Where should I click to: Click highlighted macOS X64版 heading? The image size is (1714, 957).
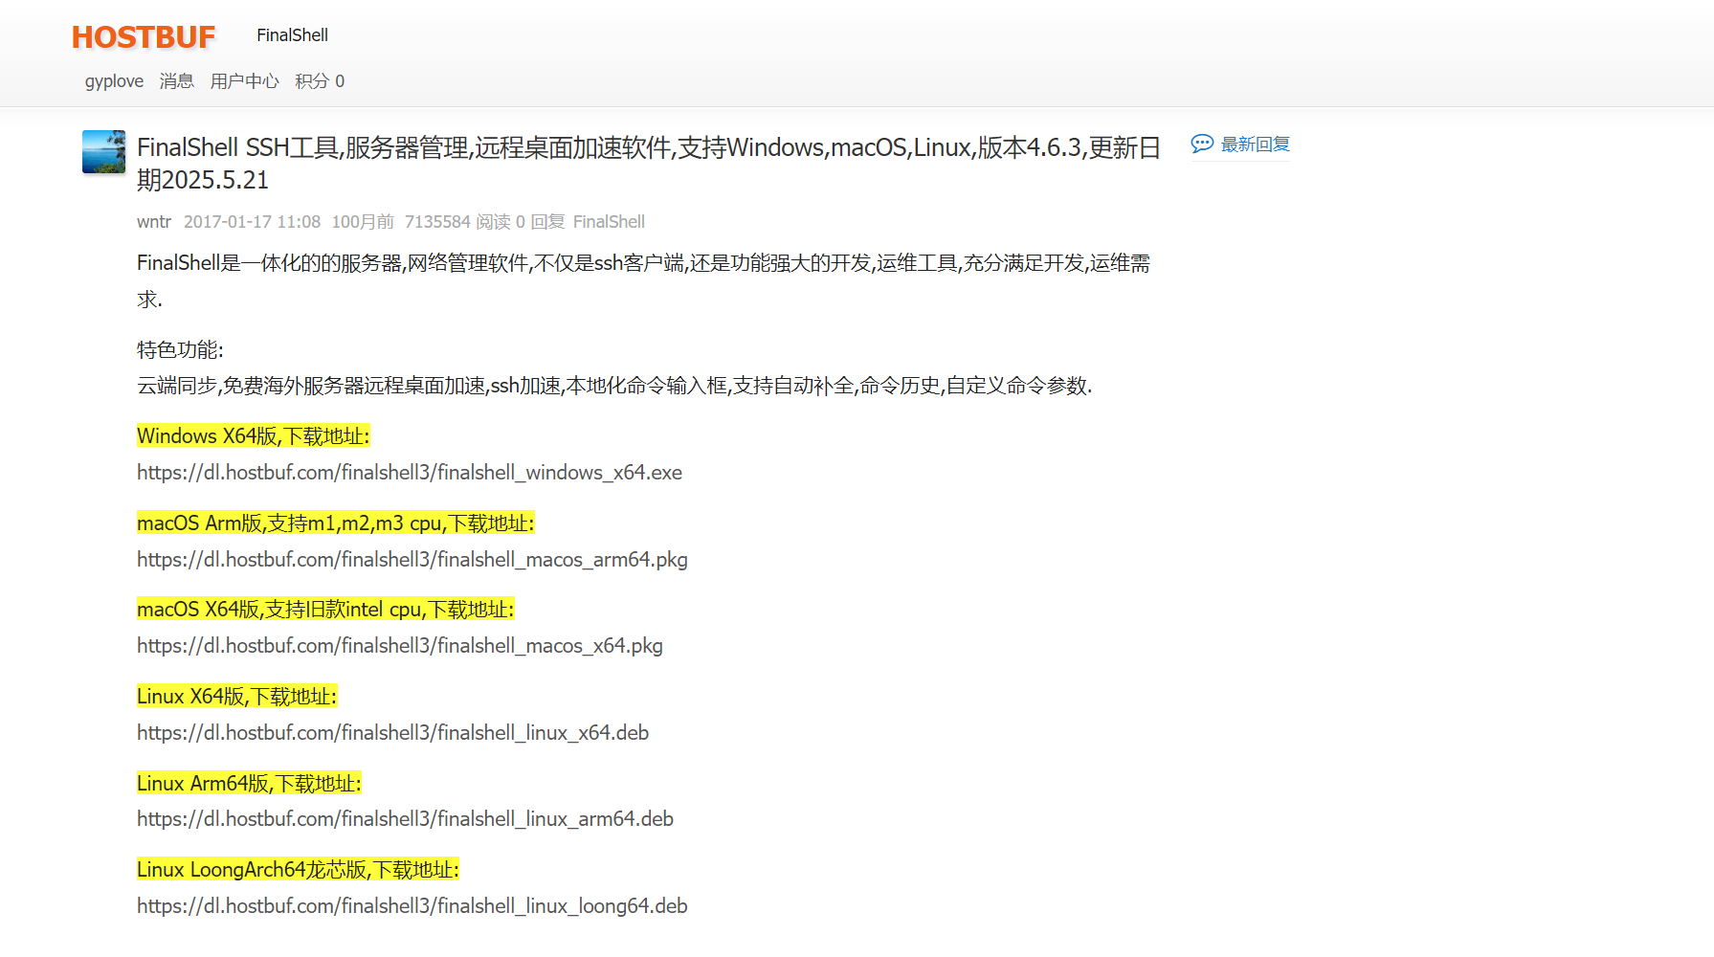tap(325, 610)
